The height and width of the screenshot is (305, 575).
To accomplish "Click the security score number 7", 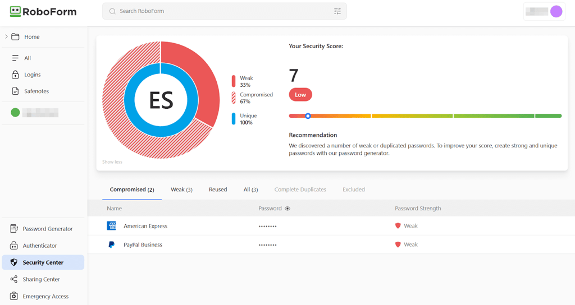I will tap(294, 76).
